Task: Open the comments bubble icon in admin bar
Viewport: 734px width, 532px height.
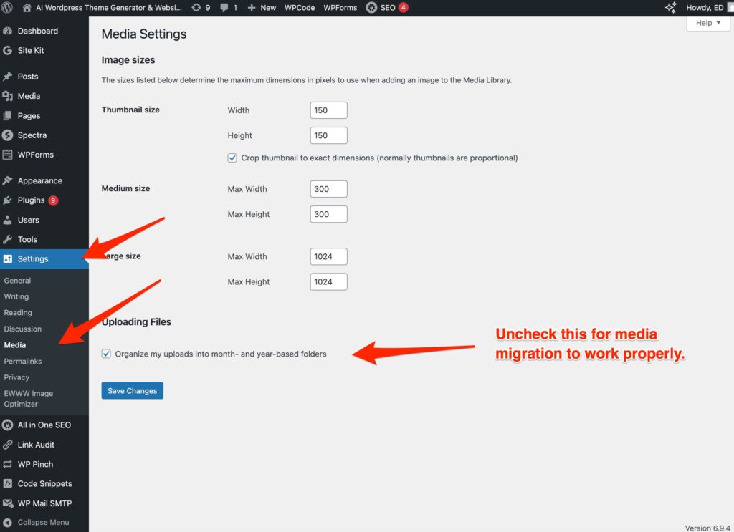Action: 225,8
